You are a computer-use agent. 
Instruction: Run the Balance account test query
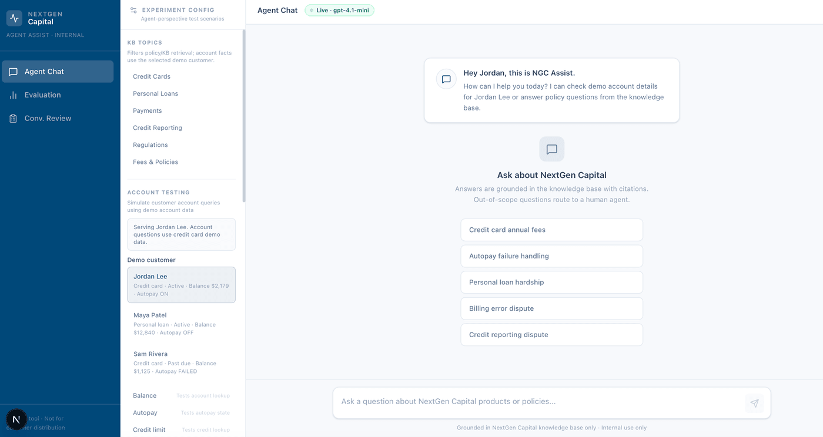(x=181, y=396)
